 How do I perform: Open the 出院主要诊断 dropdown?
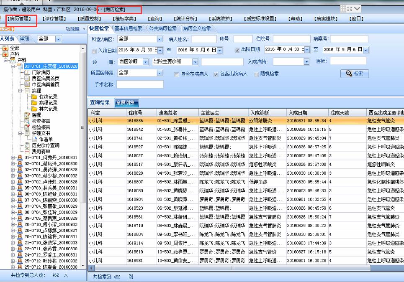pos(195,62)
